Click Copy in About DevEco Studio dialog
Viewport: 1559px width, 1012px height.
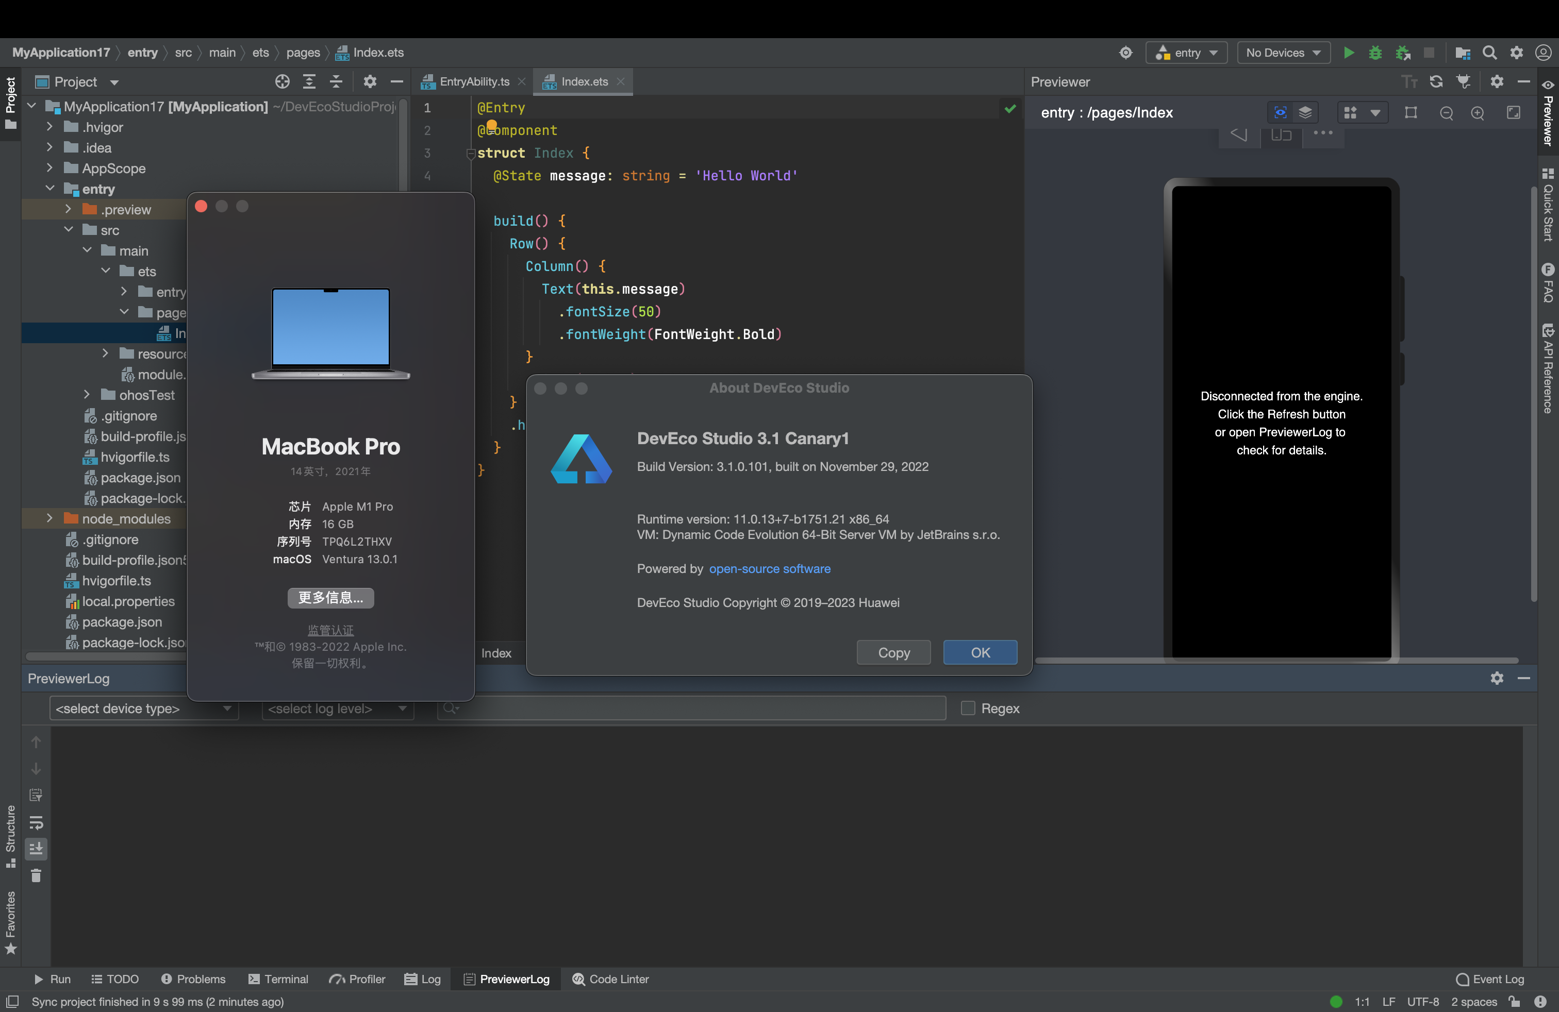point(893,652)
